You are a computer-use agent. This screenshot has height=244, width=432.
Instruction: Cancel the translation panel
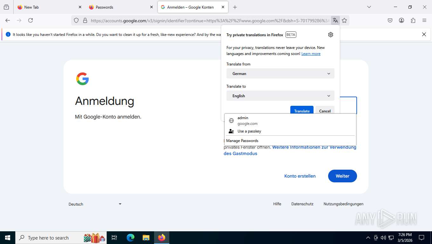[x=325, y=110]
